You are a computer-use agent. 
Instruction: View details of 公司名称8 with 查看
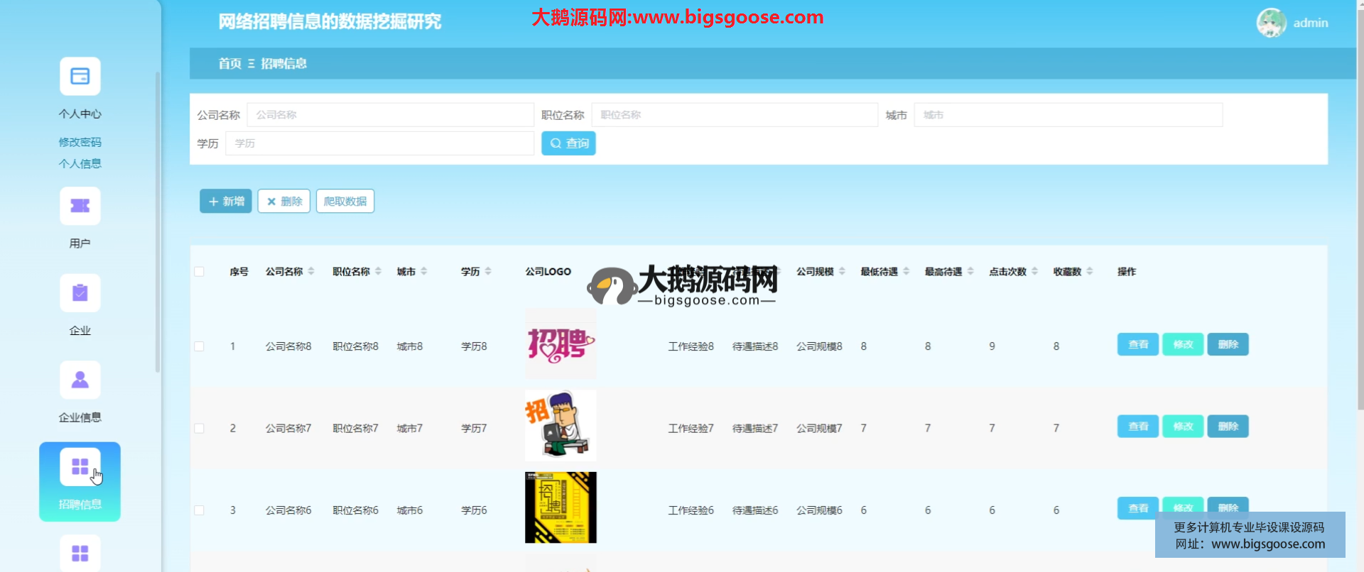(1137, 345)
